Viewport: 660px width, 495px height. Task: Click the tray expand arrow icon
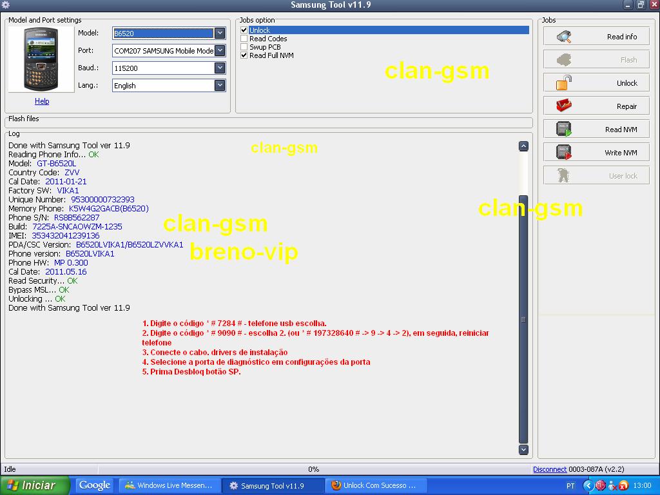pyautogui.click(x=588, y=485)
